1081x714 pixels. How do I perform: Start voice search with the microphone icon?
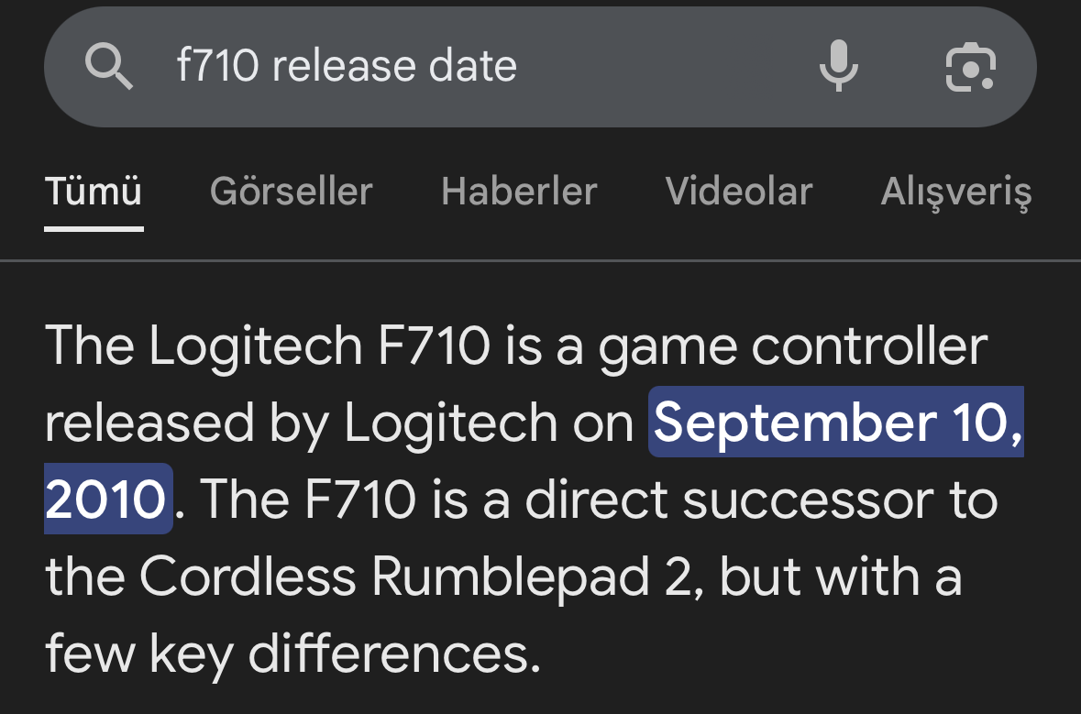(838, 67)
